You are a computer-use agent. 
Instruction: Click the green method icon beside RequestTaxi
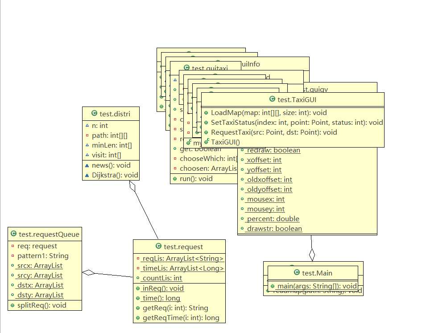click(206, 132)
